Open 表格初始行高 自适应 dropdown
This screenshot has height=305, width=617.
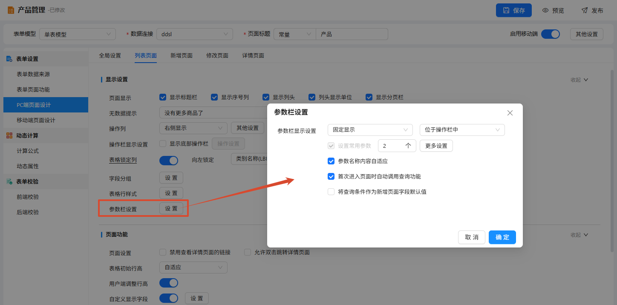(193, 268)
